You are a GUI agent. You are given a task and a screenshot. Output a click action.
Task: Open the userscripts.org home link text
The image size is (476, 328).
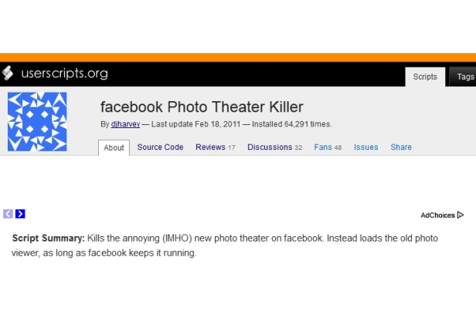point(64,73)
